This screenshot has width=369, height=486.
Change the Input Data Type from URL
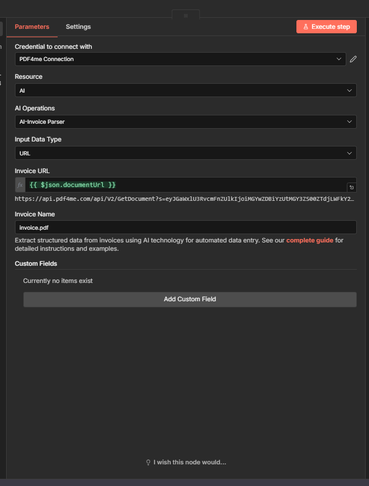pos(186,153)
